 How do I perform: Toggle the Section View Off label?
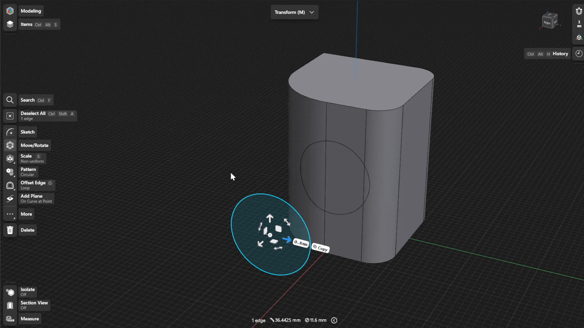click(34, 306)
